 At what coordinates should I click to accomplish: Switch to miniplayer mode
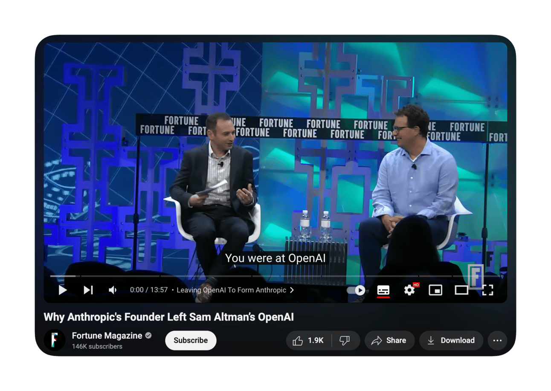[435, 290]
